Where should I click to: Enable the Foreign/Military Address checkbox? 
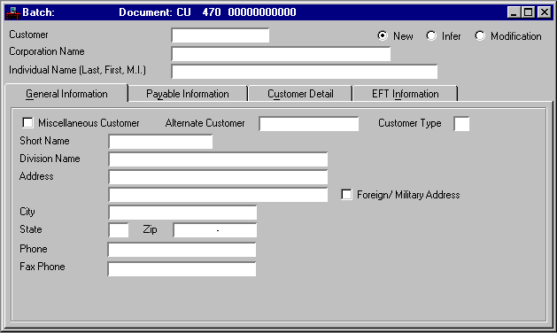point(346,195)
